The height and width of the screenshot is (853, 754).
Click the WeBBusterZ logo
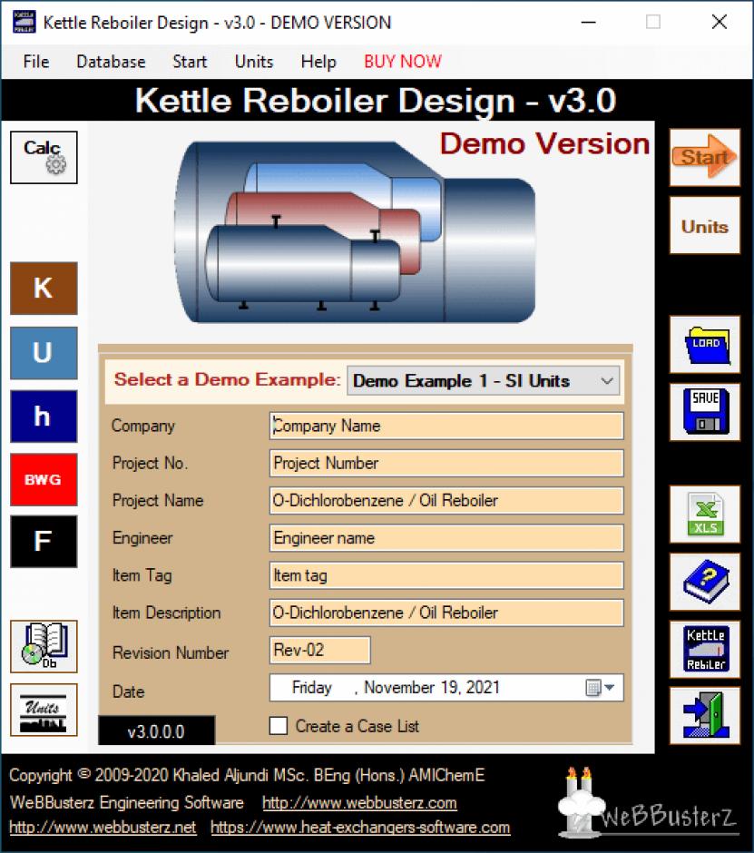pos(647,804)
